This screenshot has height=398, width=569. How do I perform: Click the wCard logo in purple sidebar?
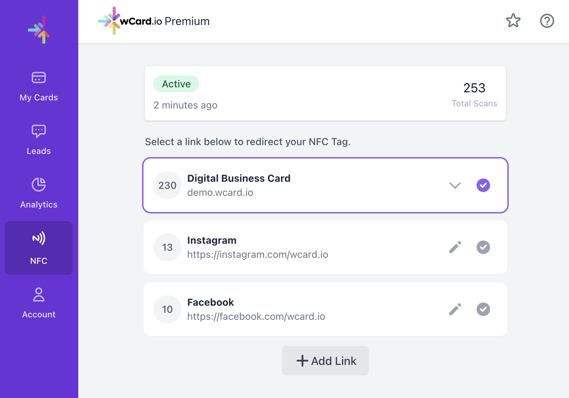click(x=39, y=30)
